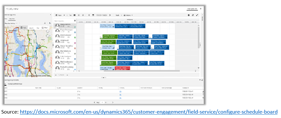Open territory link in third requirement row
Viewport: 281px width, 118px height.
121,98
